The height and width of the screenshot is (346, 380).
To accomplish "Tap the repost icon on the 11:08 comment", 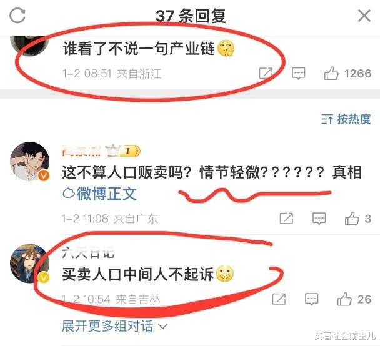I will (286, 219).
